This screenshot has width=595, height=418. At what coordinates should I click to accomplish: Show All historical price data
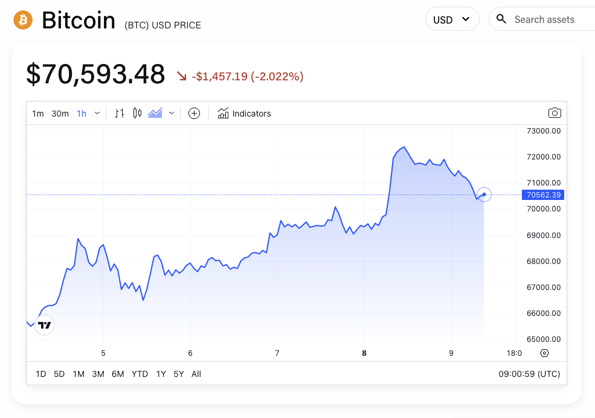[x=196, y=374]
